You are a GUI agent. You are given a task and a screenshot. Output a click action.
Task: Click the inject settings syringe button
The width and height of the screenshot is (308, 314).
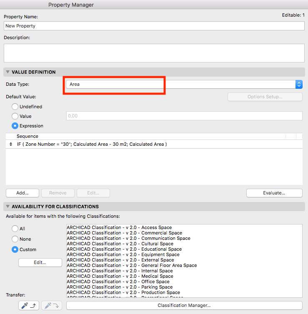click(x=52, y=305)
